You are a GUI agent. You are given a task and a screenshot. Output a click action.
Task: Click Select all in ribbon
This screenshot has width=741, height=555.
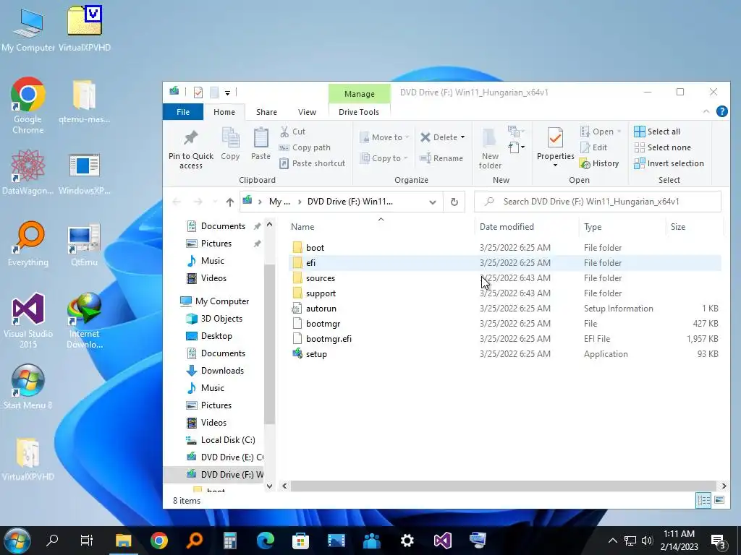click(x=657, y=132)
